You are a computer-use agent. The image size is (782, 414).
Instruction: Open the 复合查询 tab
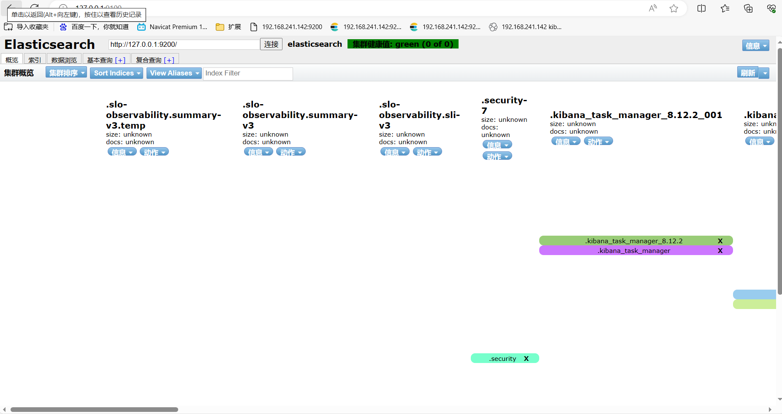click(x=155, y=60)
